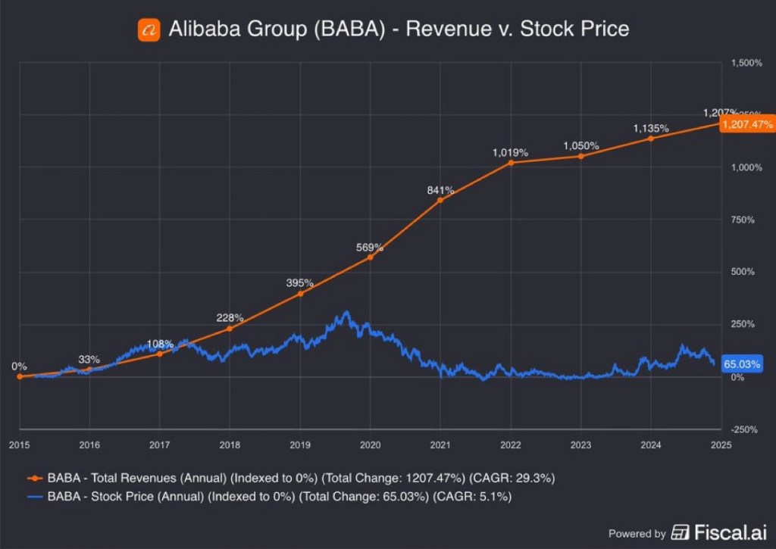The width and height of the screenshot is (776, 549).
Task: Click the 2016 revenue point labeled 33%
Action: point(89,370)
